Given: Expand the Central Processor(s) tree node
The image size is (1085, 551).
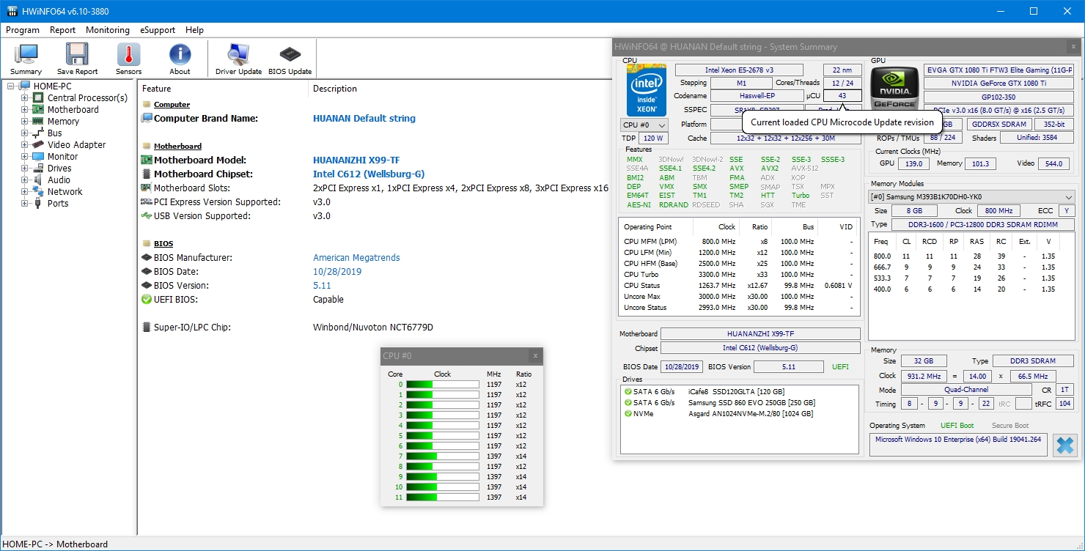Looking at the screenshot, I should 25,98.
